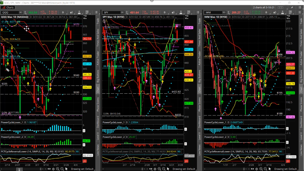
Task: Click 209.32 magenta price tag on IWM axis
Action: [x=290, y=53]
